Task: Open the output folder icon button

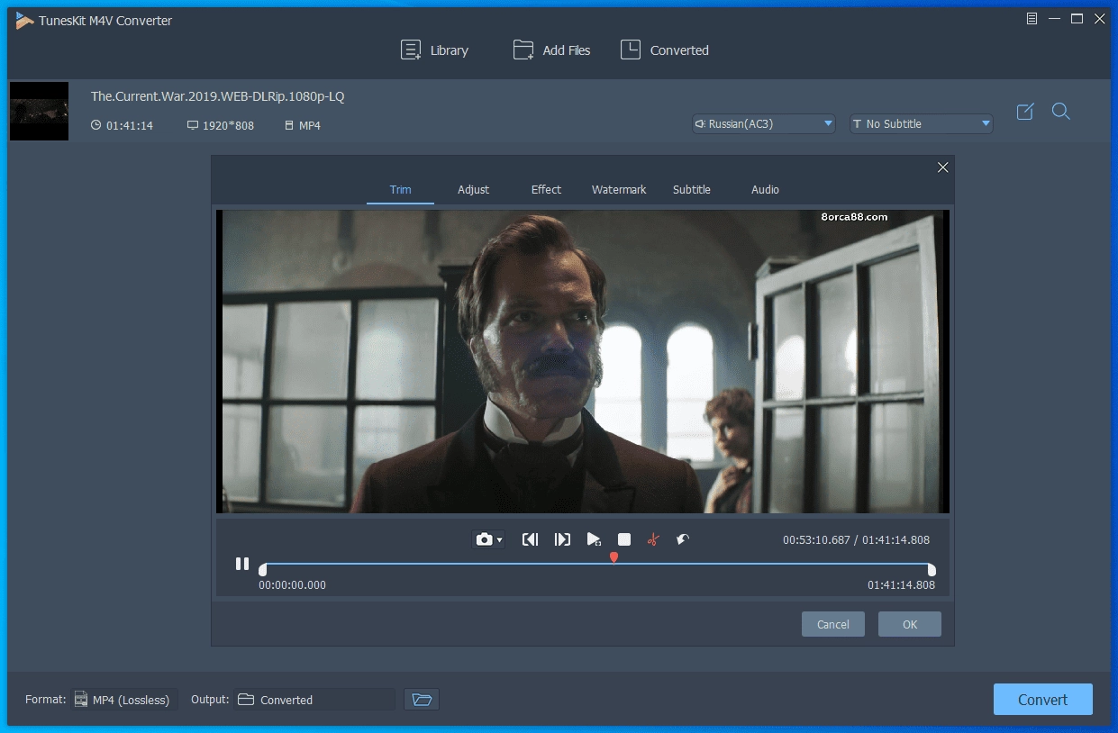Action: [x=422, y=700]
